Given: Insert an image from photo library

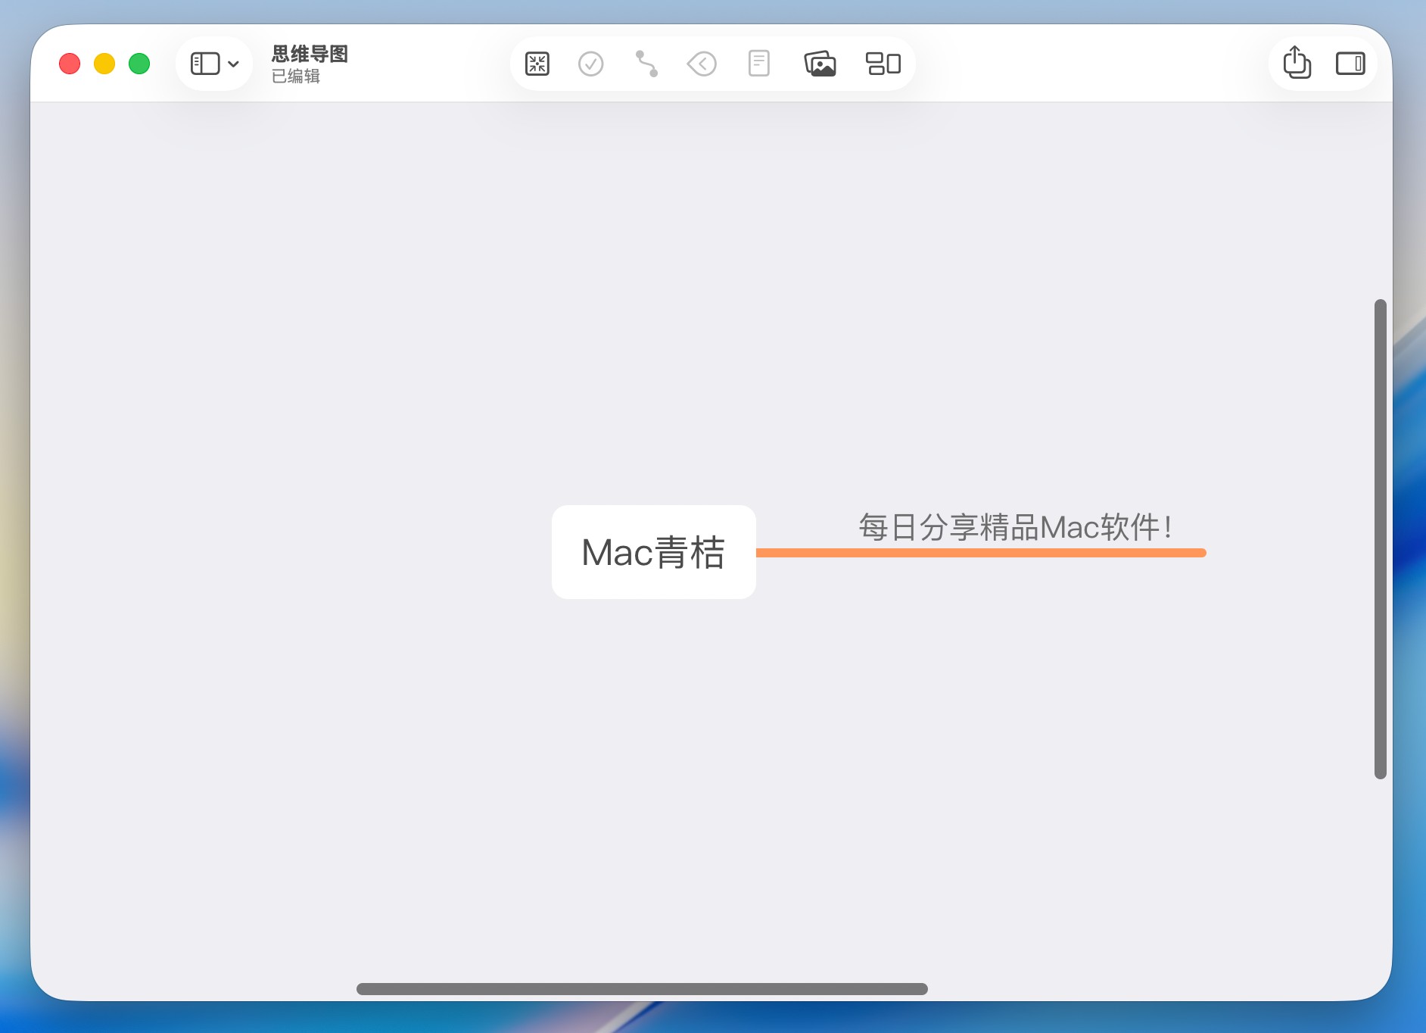Looking at the screenshot, I should tap(820, 64).
